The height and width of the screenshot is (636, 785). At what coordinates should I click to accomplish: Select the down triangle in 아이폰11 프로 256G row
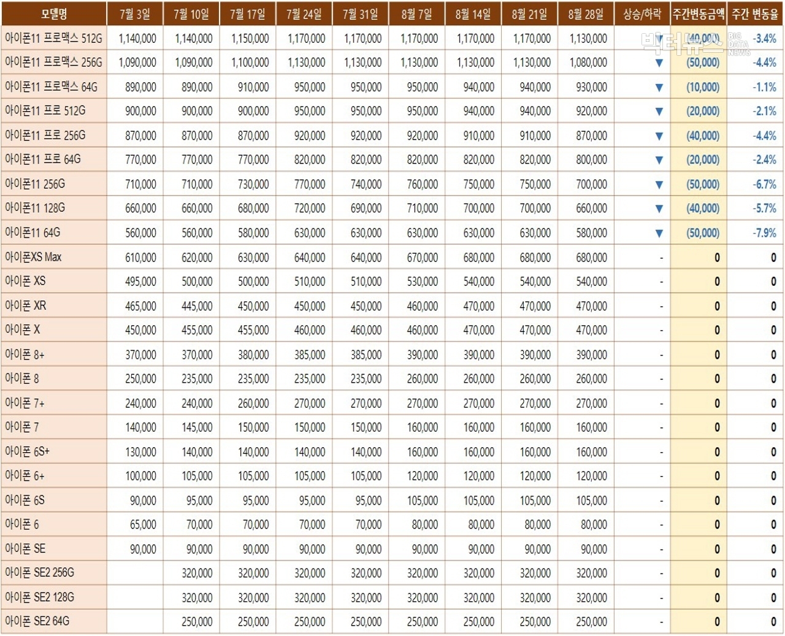pyautogui.click(x=659, y=136)
